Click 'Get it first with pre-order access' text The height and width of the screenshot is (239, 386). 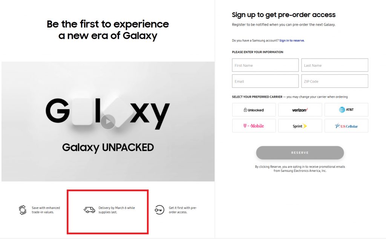pyautogui.click(x=183, y=210)
